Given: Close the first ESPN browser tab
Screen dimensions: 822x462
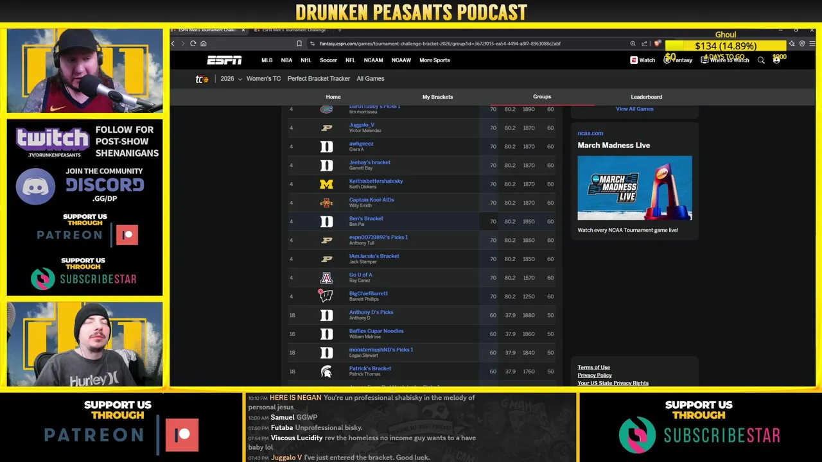Looking at the screenshot, I should tap(243, 30).
